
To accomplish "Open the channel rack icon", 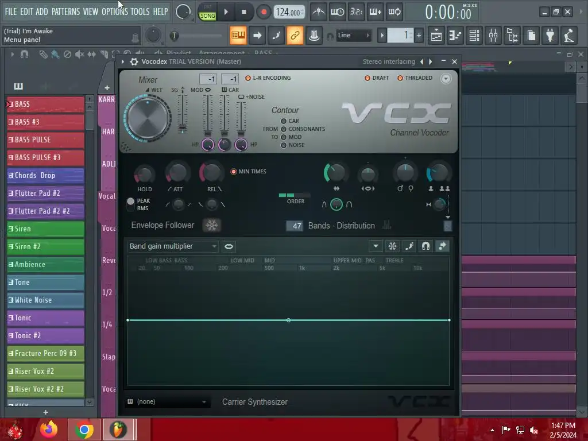I will 474,36.
